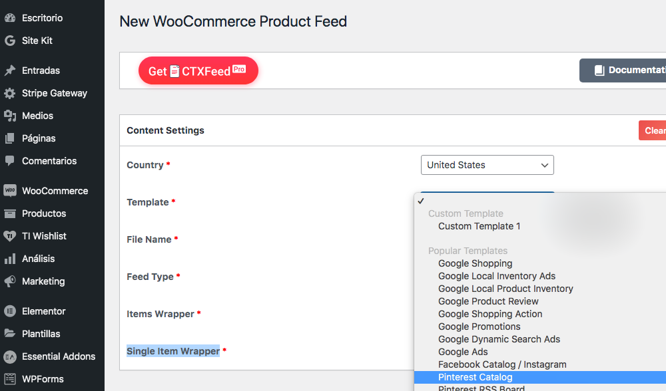
Task: Click the Plantillas folder icon
Action: pos(10,333)
